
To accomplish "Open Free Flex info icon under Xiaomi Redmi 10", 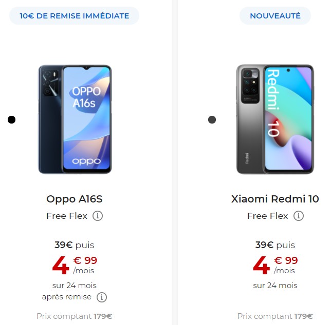I will [x=299, y=216].
